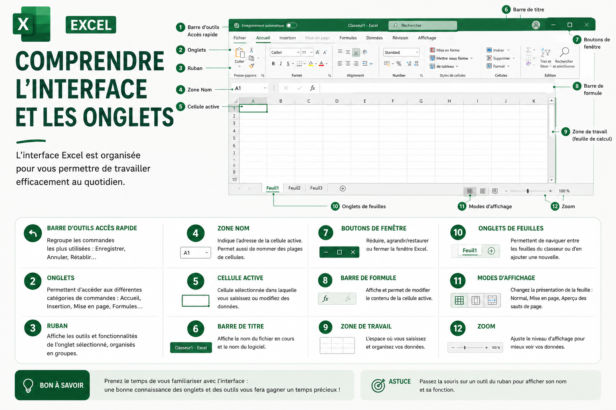Switch to the Données ribbon tab
The width and height of the screenshot is (616, 410).
[375, 38]
